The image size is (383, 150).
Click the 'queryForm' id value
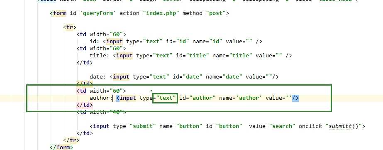pos(98,13)
